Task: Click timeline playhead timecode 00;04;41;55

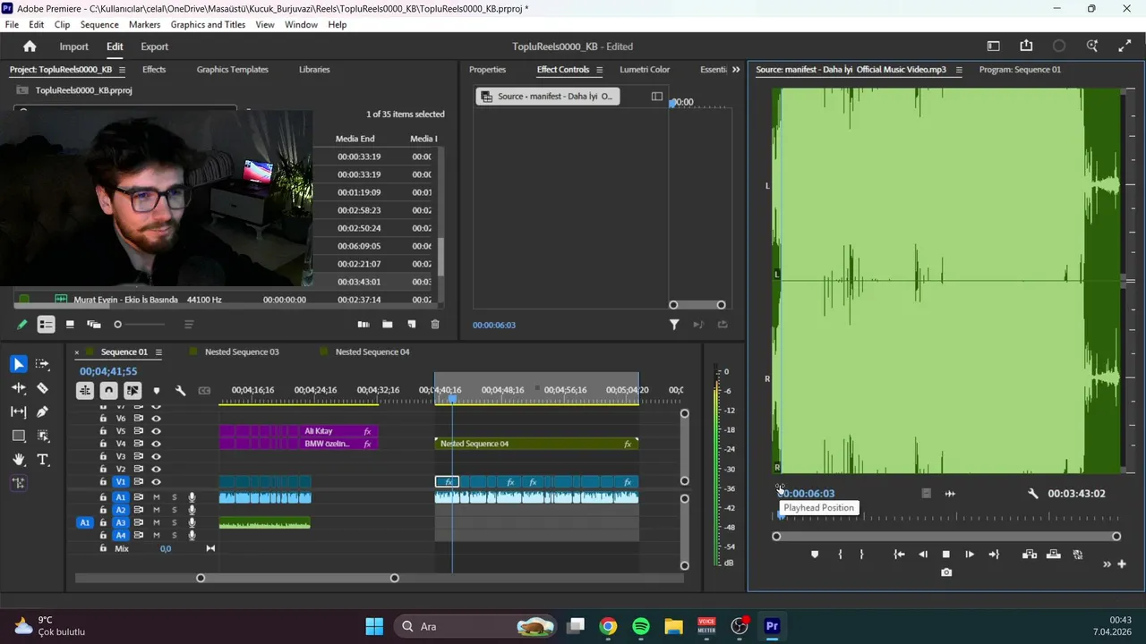Action: pos(108,371)
